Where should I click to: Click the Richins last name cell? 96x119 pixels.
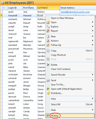click(48, 12)
